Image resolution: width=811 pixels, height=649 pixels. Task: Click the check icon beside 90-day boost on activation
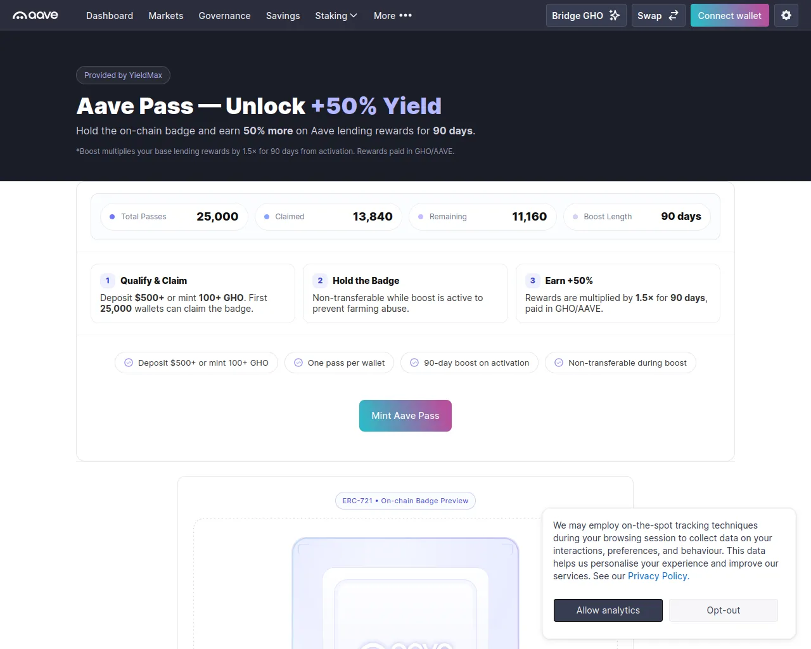(414, 363)
